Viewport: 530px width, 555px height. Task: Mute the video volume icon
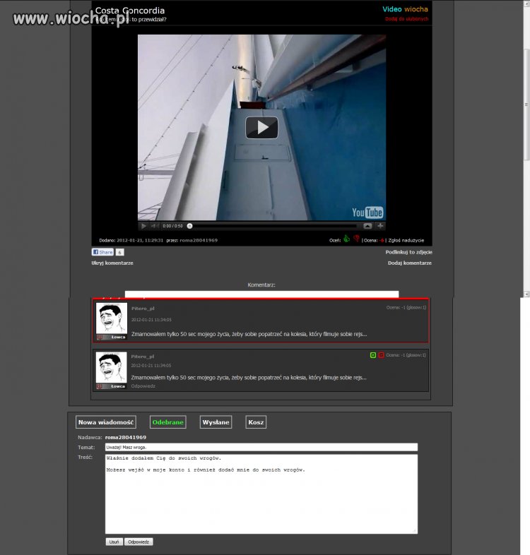pos(155,226)
